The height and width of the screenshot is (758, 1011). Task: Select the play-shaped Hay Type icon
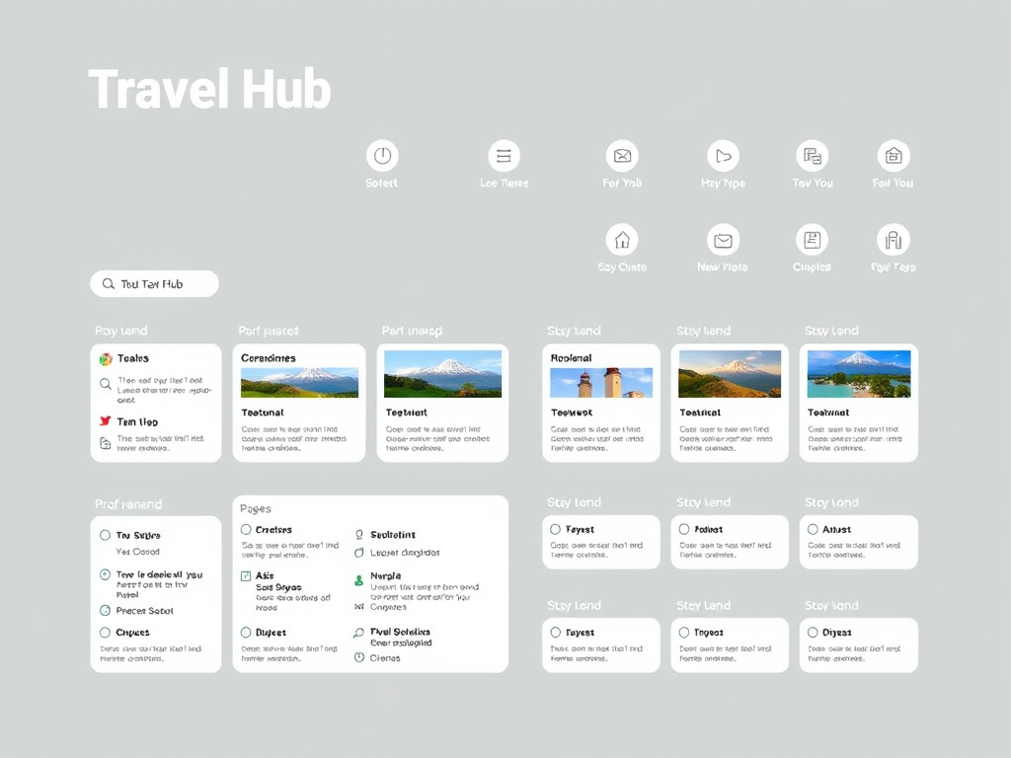click(x=723, y=156)
